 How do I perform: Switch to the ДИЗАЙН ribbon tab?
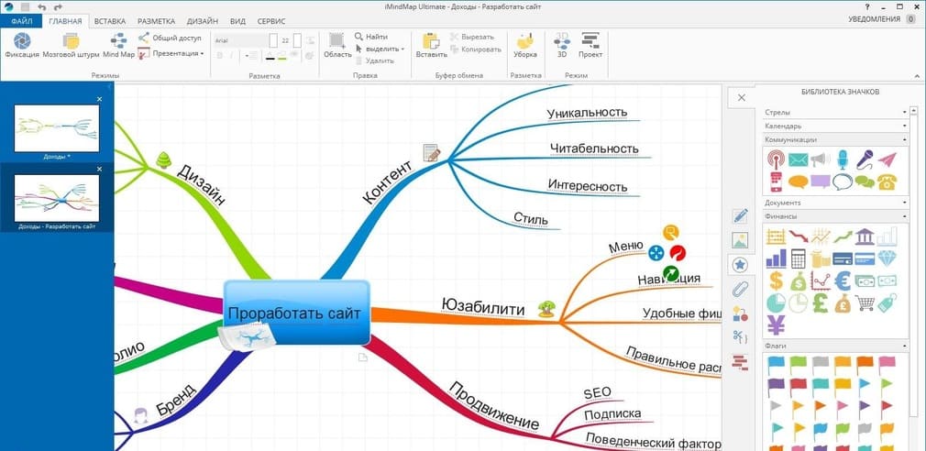coord(203,21)
